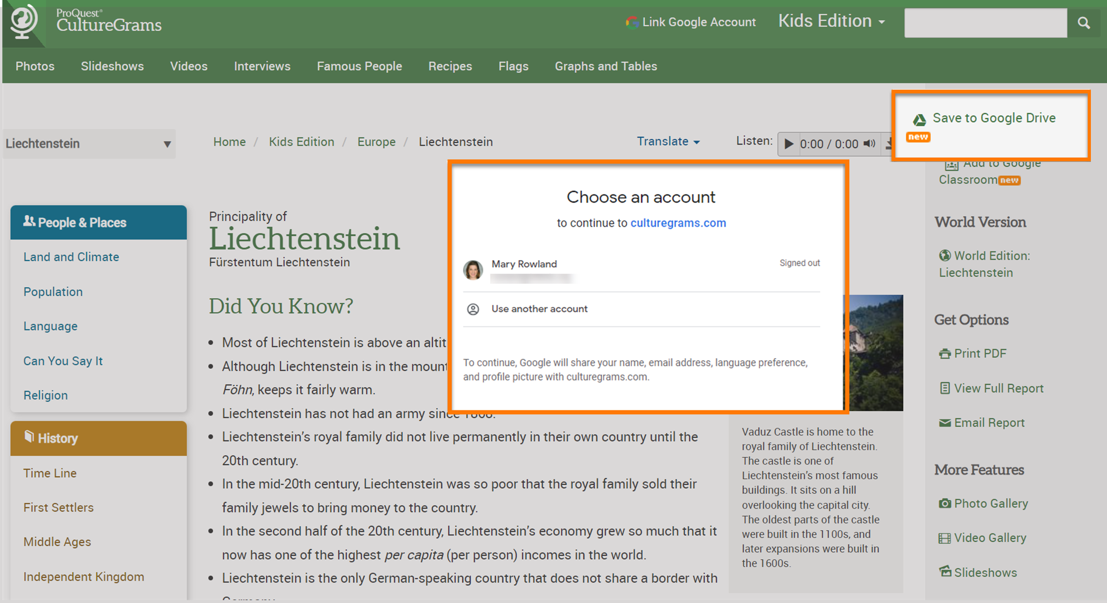Go to Interviews in the navigation bar
This screenshot has height=603, width=1107.
[x=262, y=66]
